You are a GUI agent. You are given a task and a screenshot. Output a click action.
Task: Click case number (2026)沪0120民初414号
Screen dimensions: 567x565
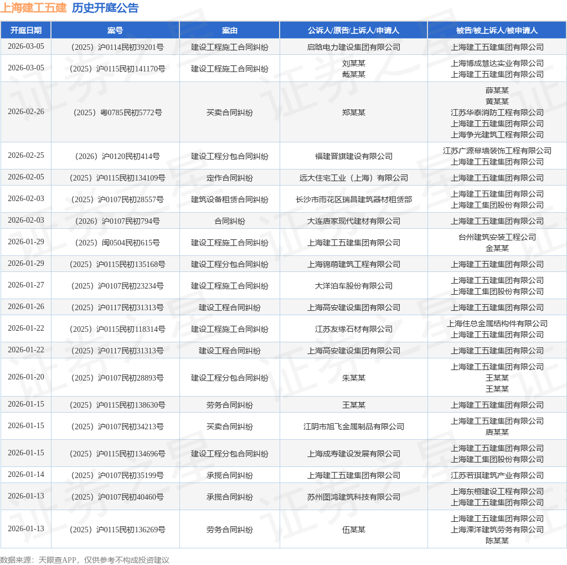[x=117, y=156]
